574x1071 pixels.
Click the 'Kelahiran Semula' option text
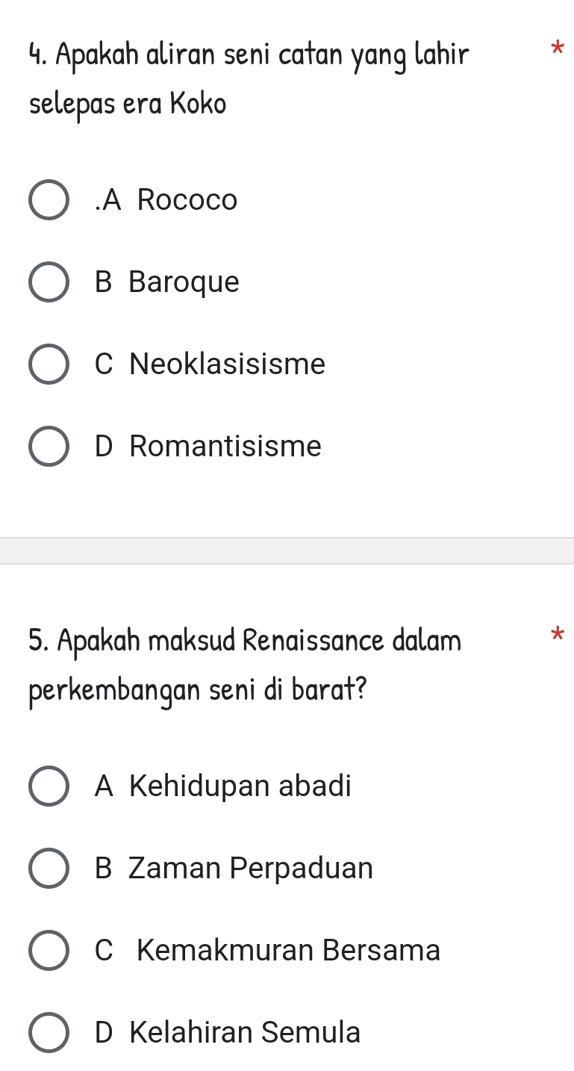pyautogui.click(x=245, y=1032)
